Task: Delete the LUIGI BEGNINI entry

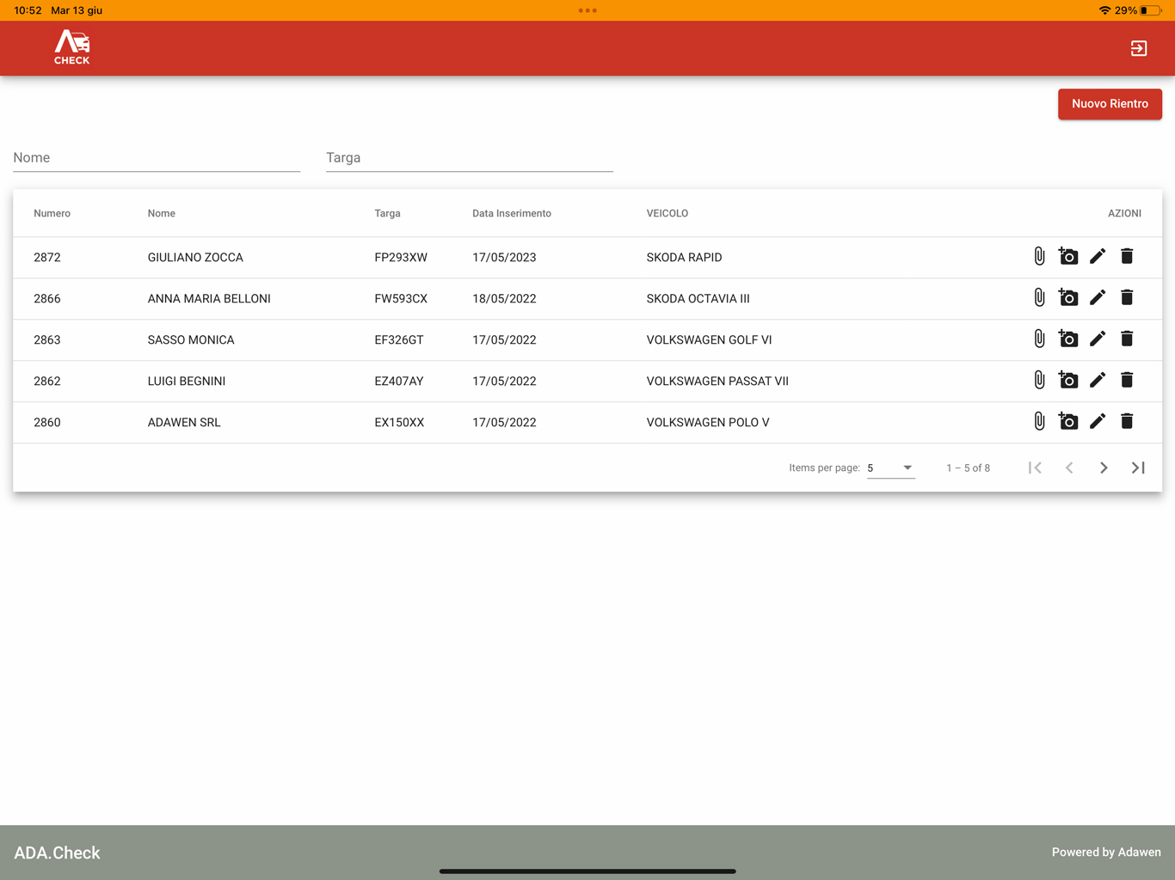Action: [x=1127, y=380]
